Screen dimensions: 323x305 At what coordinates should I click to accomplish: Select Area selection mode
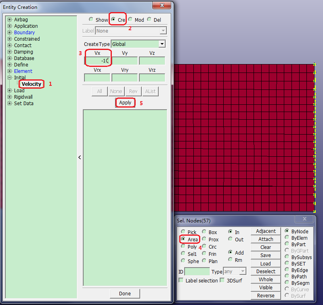click(x=183, y=239)
